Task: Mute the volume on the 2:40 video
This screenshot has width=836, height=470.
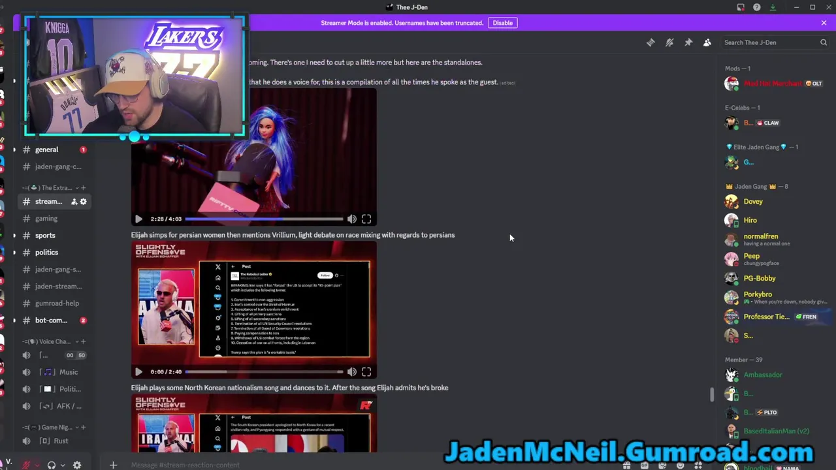Action: click(x=352, y=372)
